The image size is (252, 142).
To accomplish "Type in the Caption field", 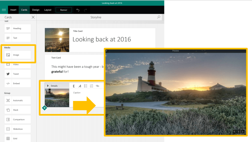I will coord(86,93).
